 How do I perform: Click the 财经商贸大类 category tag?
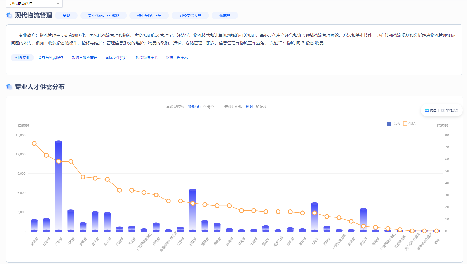click(190, 16)
